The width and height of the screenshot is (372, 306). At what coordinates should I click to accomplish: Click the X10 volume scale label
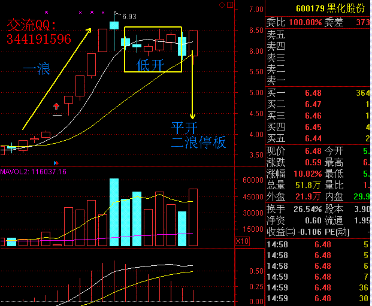point(241,241)
